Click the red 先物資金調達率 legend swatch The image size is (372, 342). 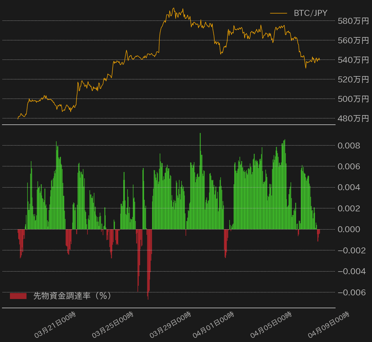point(18,296)
